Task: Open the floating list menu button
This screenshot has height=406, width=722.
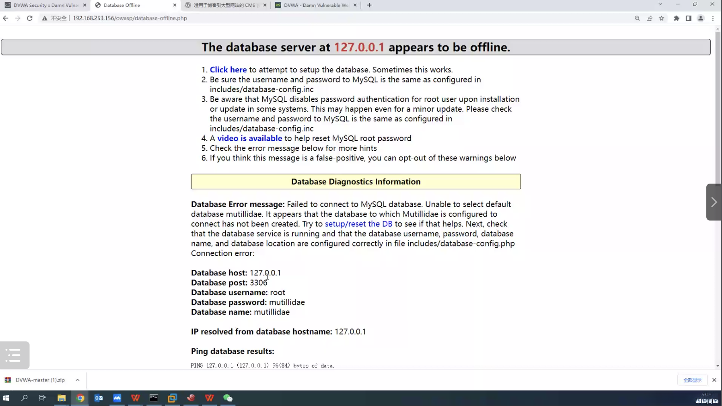Action: click(14, 355)
